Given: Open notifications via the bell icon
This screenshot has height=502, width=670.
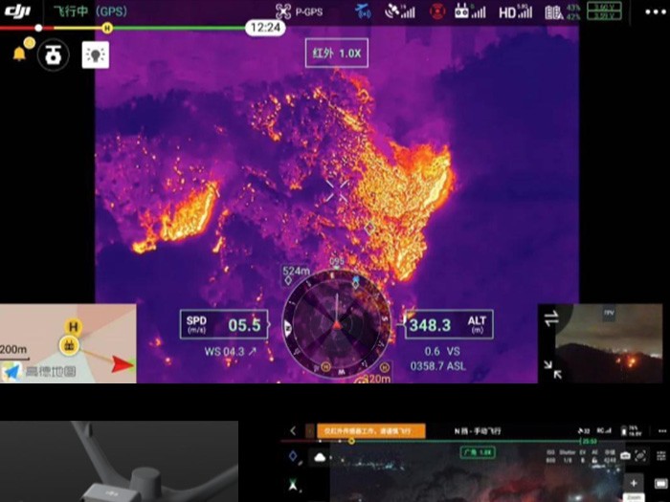Looking at the screenshot, I should (x=19, y=54).
